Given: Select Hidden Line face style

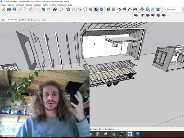Looking at the screenshot, I should (85, 9).
